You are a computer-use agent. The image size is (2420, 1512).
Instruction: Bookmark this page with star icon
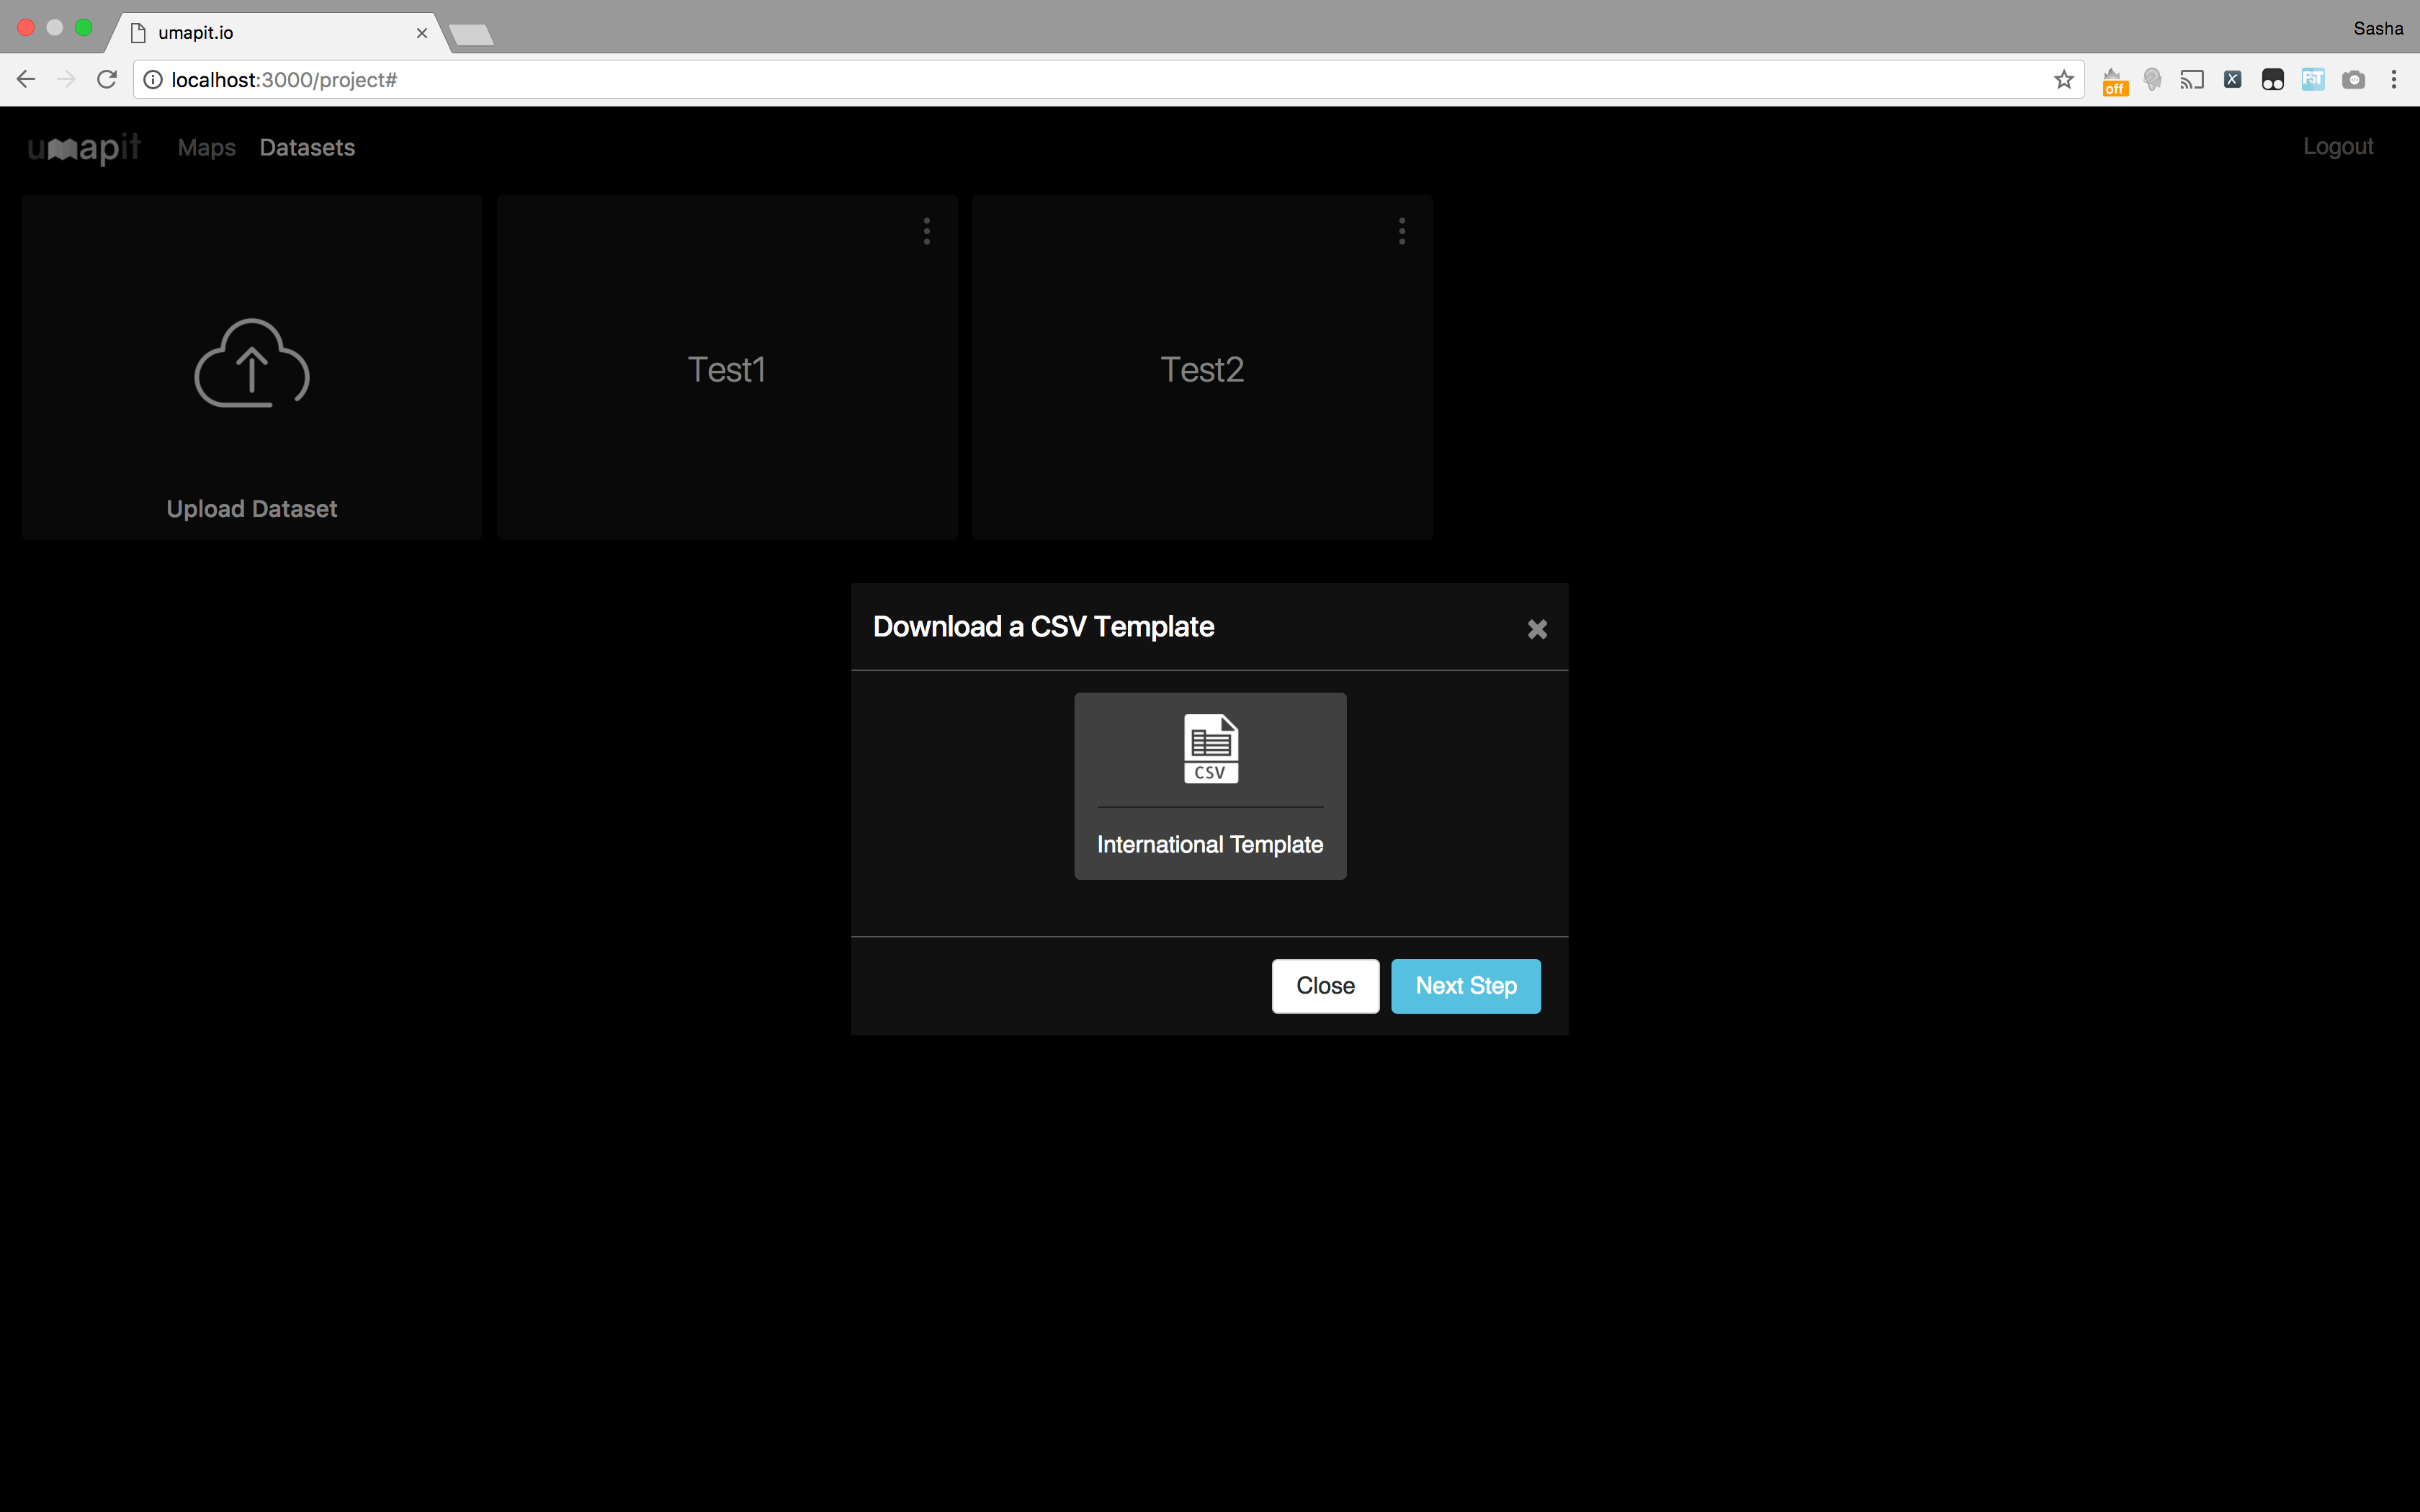(2064, 79)
